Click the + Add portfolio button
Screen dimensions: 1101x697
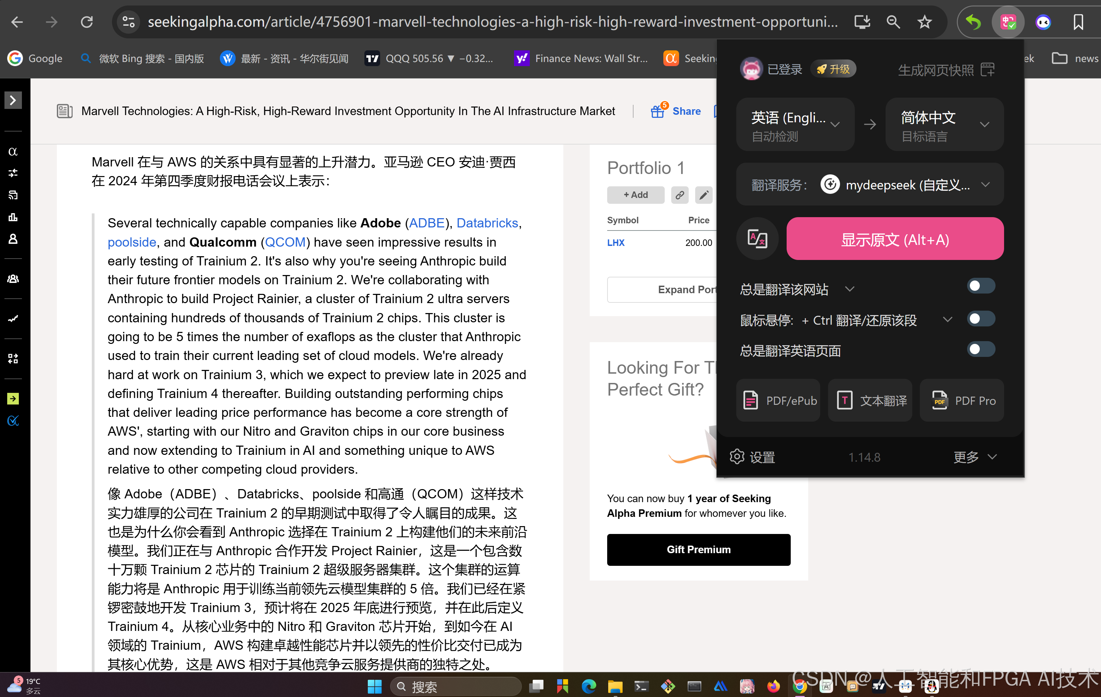[636, 195]
